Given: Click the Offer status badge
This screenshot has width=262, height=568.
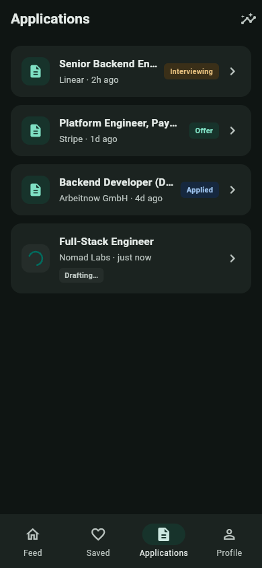Looking at the screenshot, I should point(204,131).
